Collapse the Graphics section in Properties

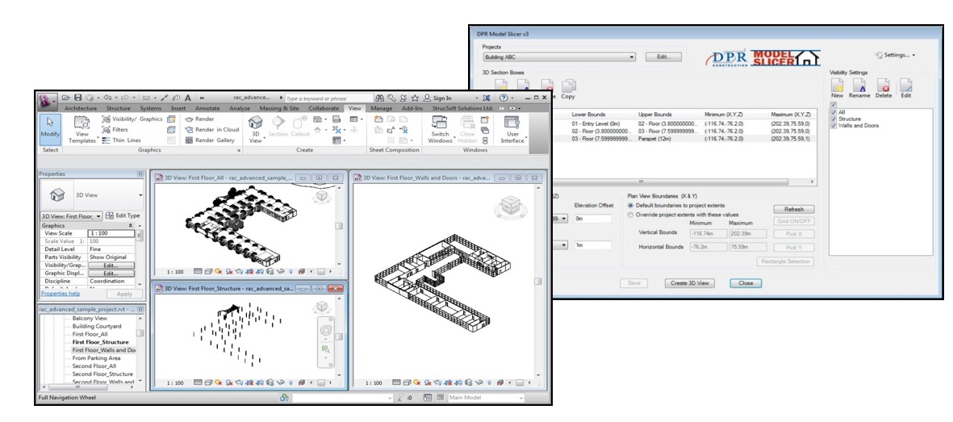click(x=130, y=226)
